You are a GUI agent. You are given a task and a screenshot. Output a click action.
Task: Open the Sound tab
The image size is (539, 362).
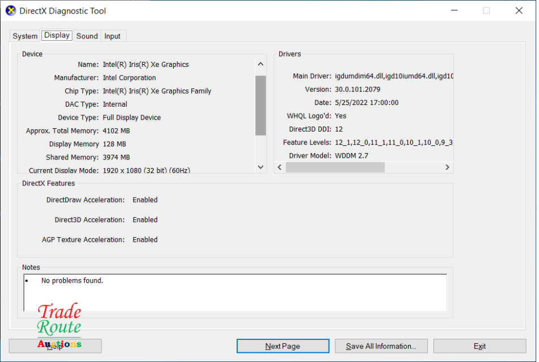click(x=87, y=36)
